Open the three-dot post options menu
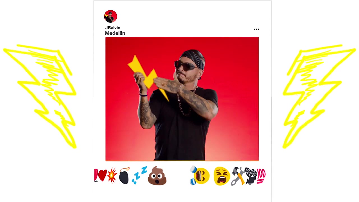This screenshot has width=359, height=202. click(257, 29)
